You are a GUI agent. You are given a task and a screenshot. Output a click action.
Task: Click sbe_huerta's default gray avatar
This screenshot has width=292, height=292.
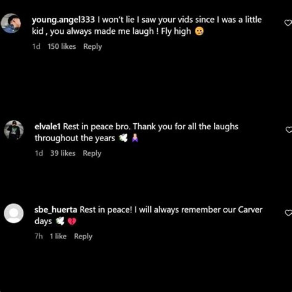pyautogui.click(x=14, y=213)
